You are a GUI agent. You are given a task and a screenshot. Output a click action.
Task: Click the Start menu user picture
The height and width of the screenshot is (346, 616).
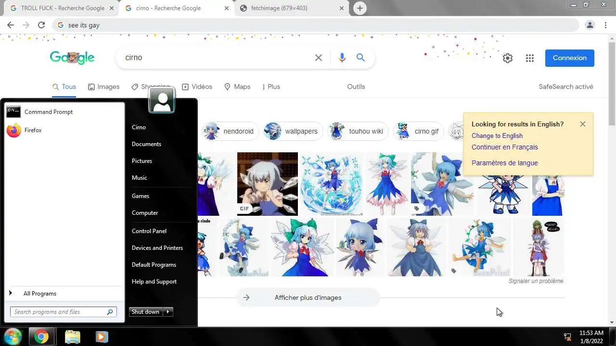(162, 100)
